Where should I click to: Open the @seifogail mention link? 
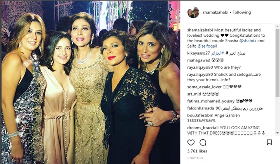(207, 46)
